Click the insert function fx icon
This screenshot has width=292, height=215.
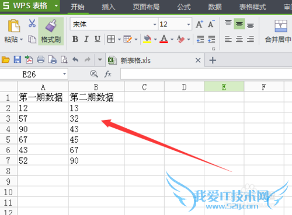tap(107, 74)
